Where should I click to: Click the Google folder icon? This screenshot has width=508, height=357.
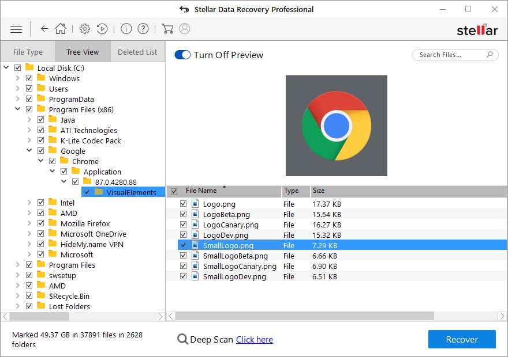point(53,150)
